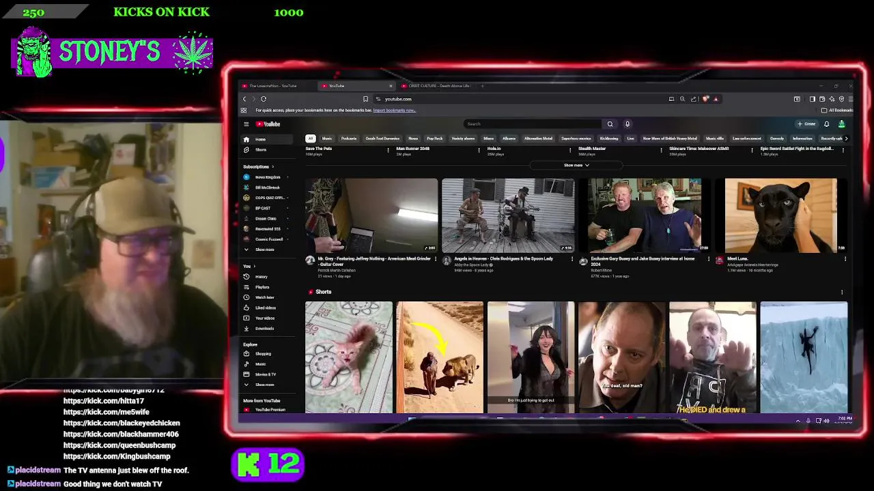Open more options for Mr. Grey guitar cover video
This screenshot has width=874, height=491.
coord(435,259)
